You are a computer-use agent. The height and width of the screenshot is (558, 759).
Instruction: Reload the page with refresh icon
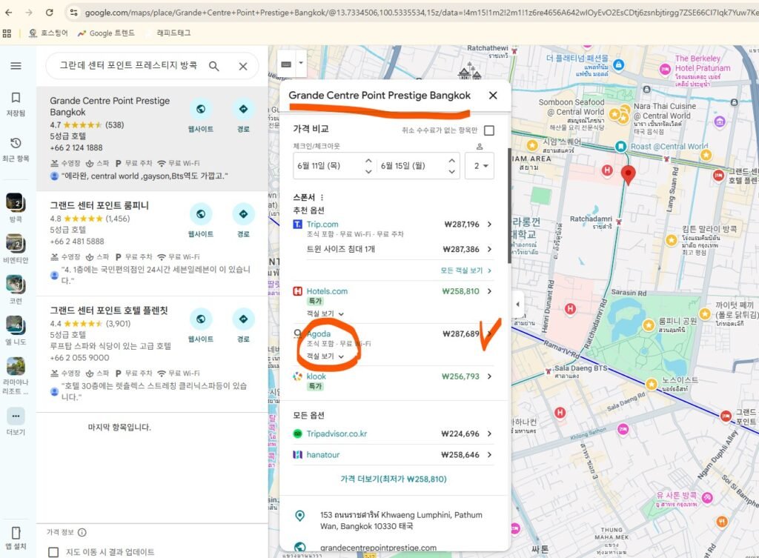[50, 12]
